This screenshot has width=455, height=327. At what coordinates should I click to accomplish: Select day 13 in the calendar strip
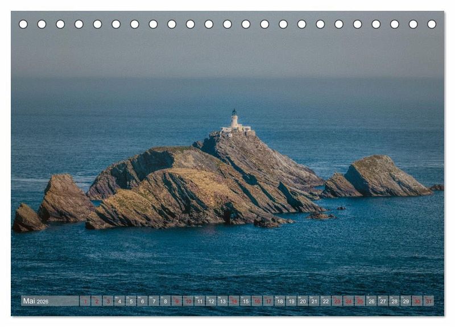(x=223, y=301)
